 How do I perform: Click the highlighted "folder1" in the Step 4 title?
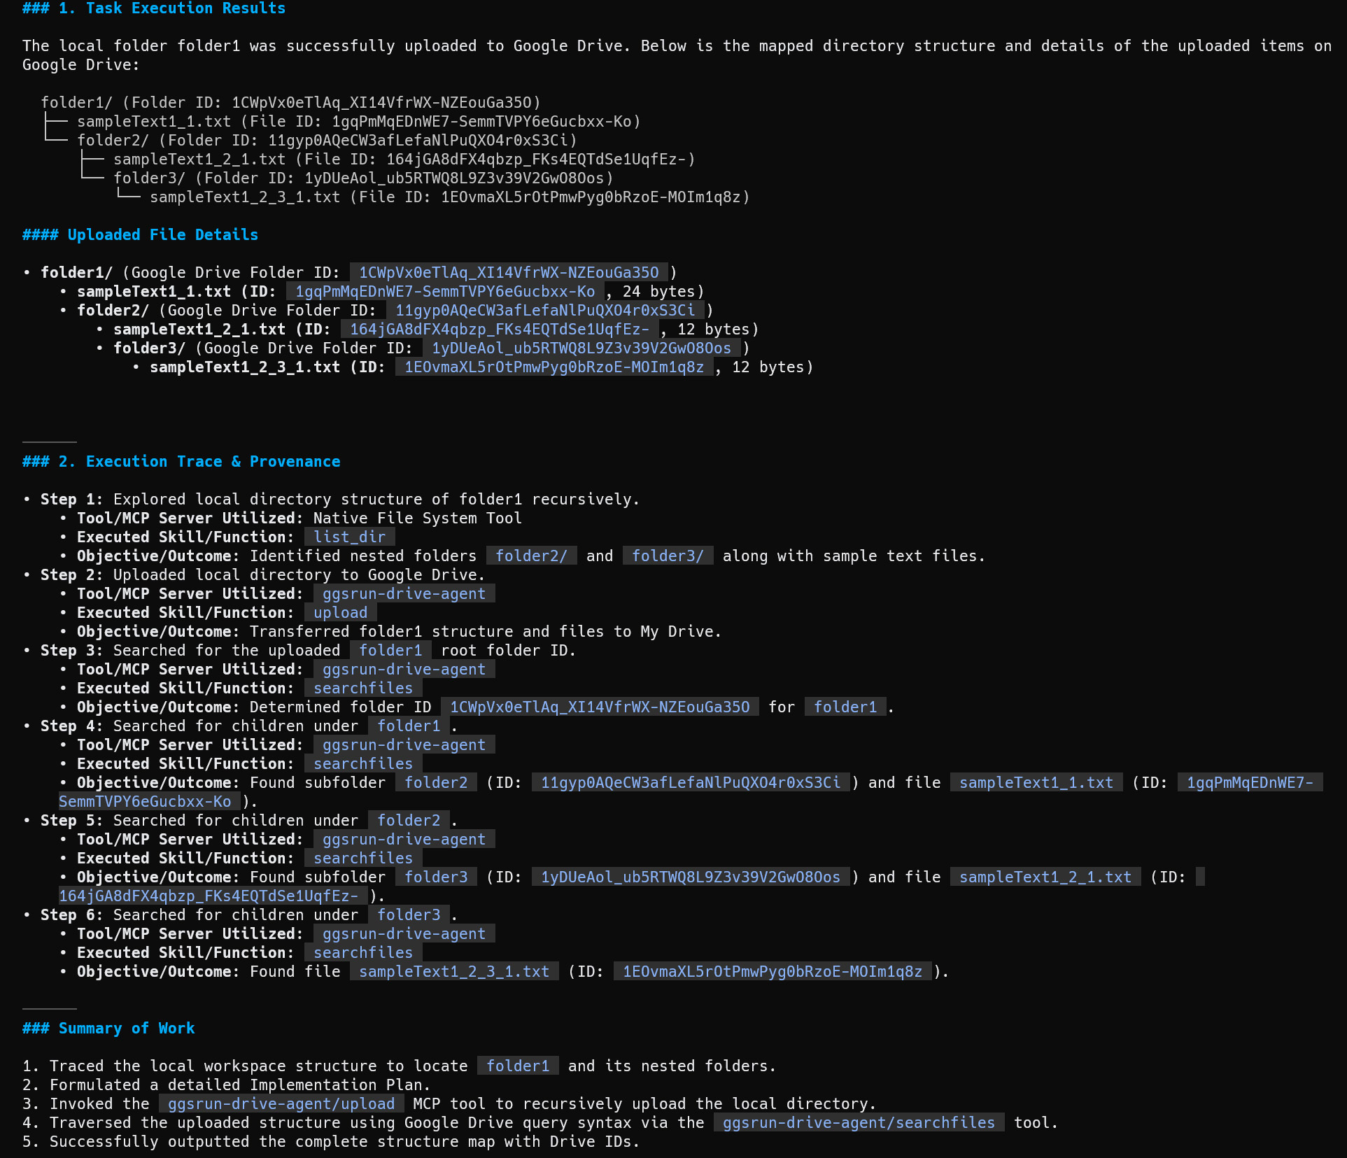409,726
